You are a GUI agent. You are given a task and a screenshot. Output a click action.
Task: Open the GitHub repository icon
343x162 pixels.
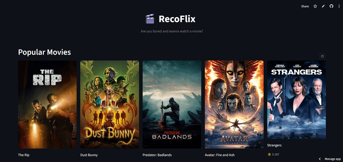(x=331, y=6)
